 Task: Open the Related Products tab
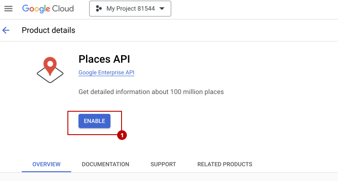click(x=225, y=164)
